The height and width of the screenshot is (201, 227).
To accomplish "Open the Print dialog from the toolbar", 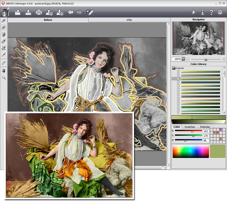I will [x=39, y=12].
